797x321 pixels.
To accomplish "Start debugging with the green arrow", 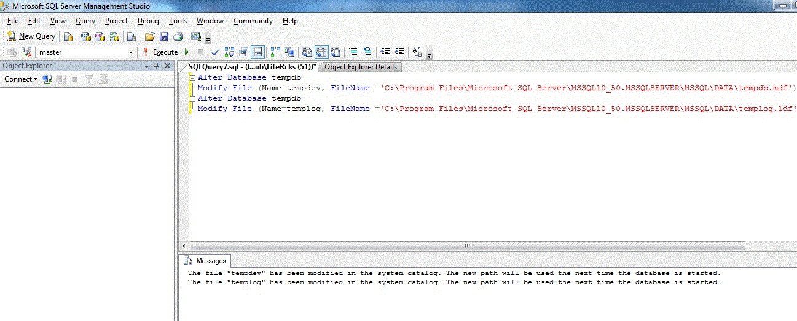I will (187, 52).
